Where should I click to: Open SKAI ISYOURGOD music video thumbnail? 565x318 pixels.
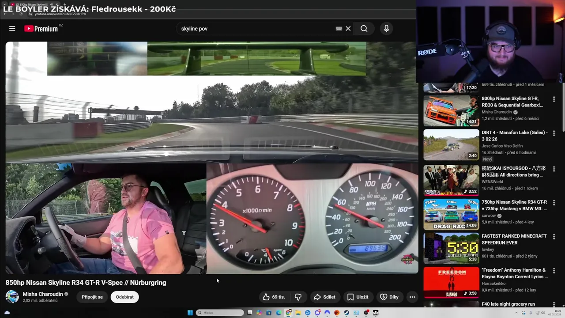(x=451, y=180)
